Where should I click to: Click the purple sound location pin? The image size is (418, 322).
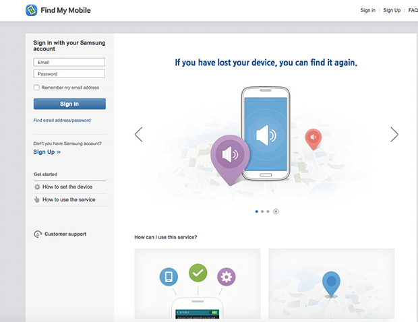tap(230, 160)
